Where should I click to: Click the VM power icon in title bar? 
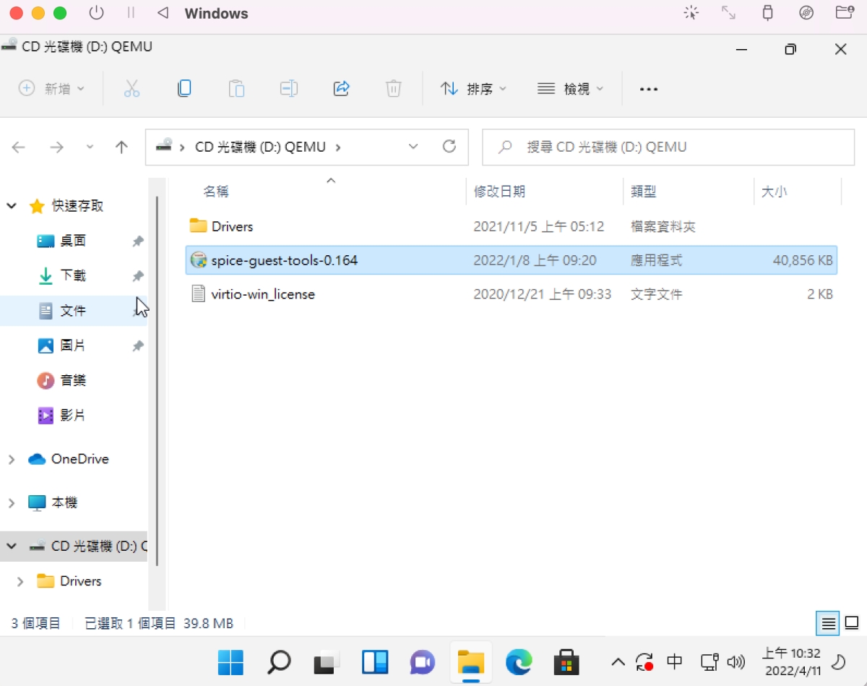[96, 13]
